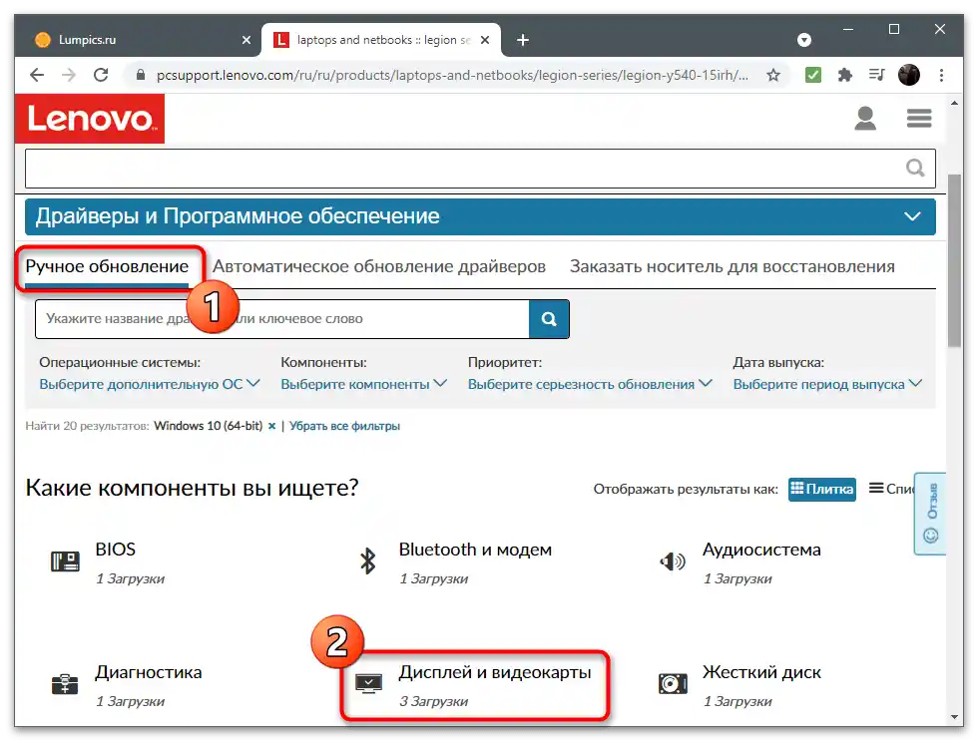Open the extensions puzzle icon
The height and width of the screenshot is (741, 978).
844,76
